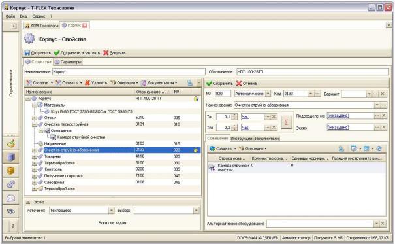Open the handshake sidebar section

tap(10, 211)
